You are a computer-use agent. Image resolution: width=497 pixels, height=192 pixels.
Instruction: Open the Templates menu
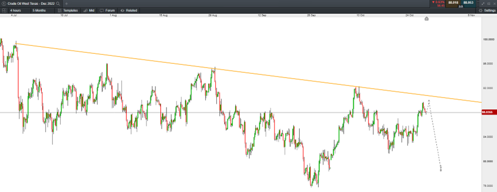(68, 11)
